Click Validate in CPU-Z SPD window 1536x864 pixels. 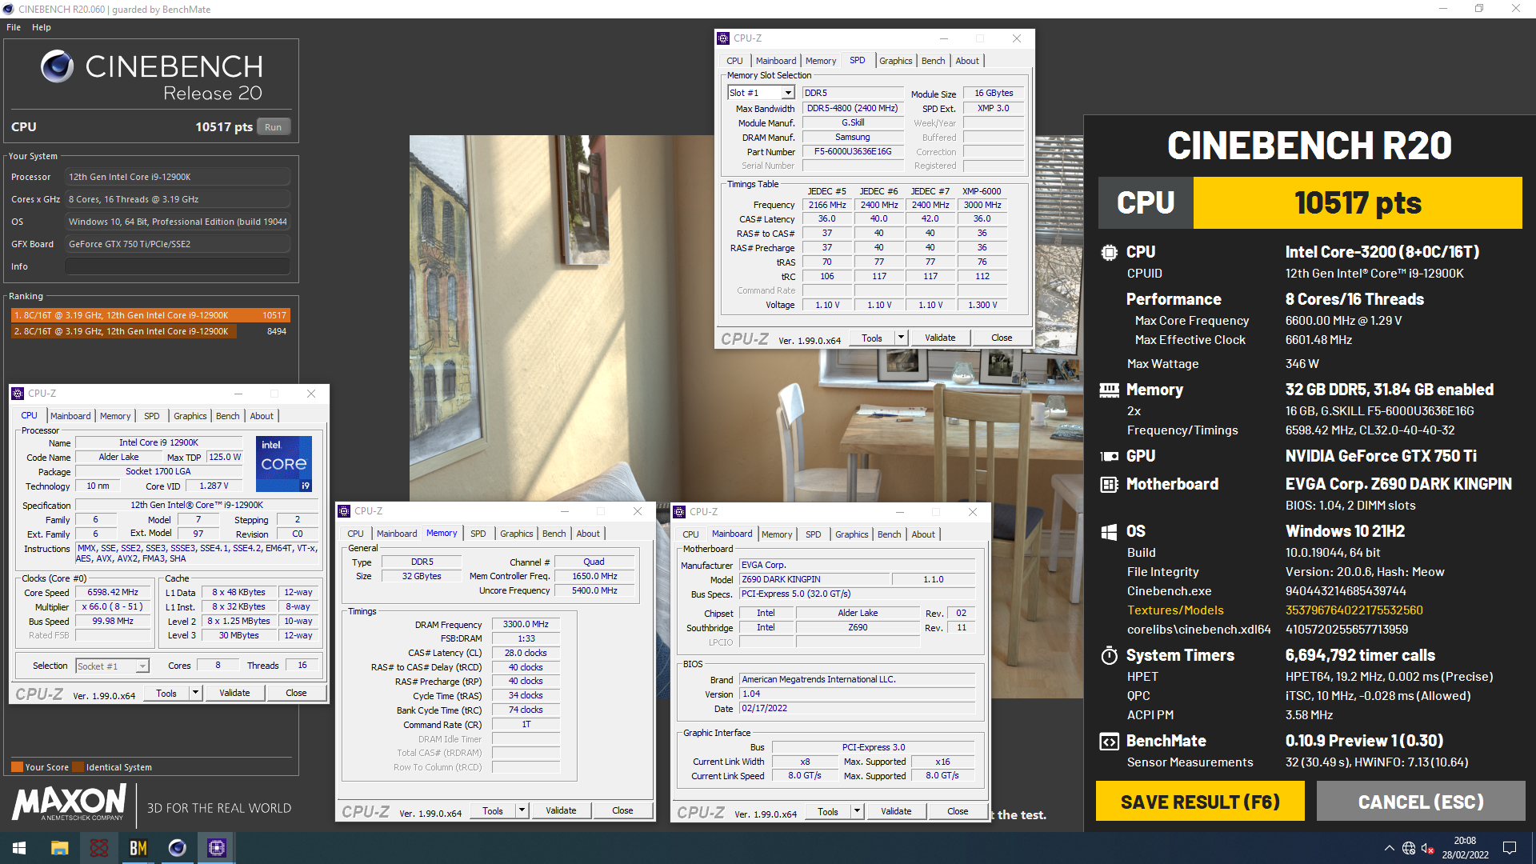tap(940, 338)
